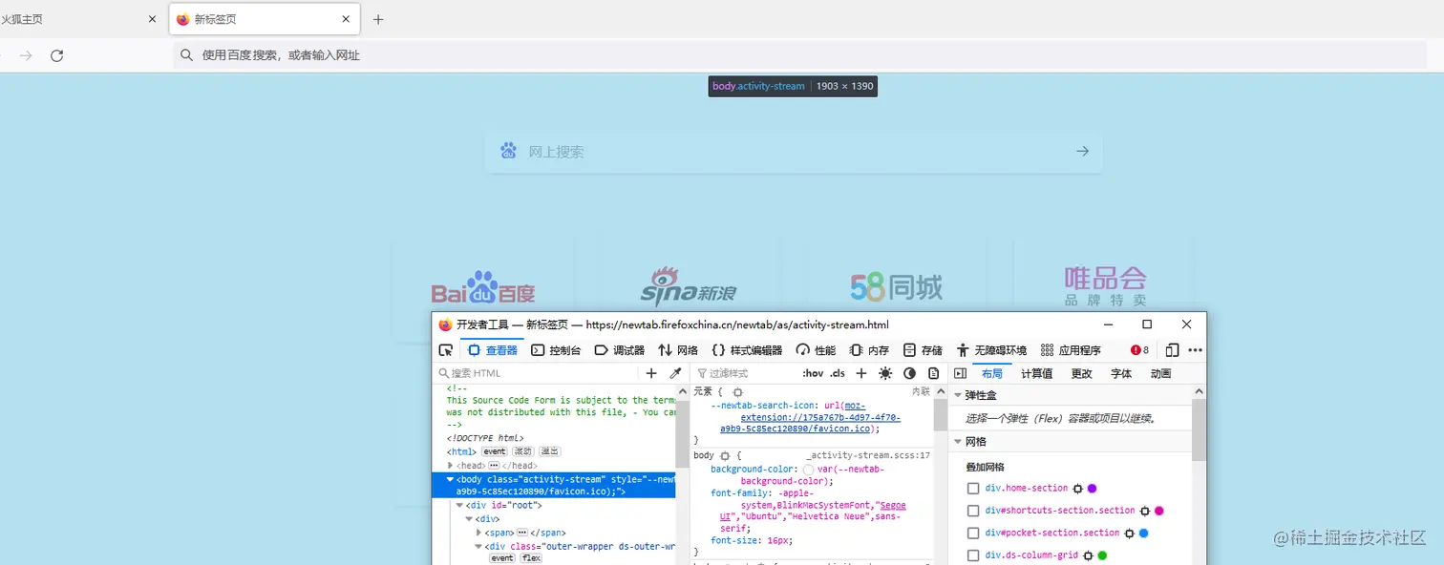Enable grid overlay for div#pocket-section.section
1444x565 pixels.
tap(973, 533)
